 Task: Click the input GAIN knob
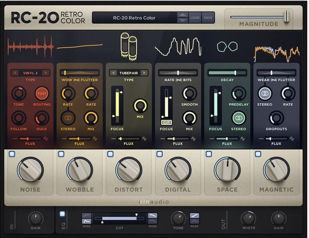click(x=36, y=219)
